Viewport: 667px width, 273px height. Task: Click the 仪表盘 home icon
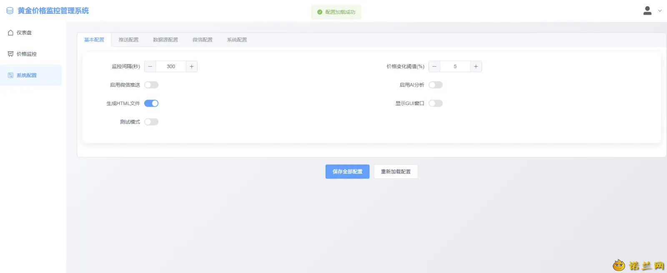(x=11, y=33)
